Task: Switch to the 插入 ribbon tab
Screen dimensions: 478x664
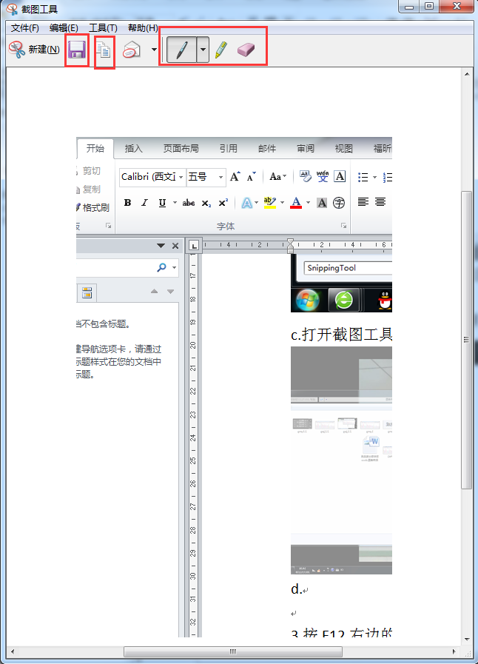Action: tap(134, 148)
